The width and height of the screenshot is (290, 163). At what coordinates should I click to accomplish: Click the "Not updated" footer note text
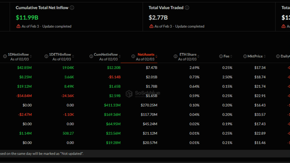tap(72, 154)
